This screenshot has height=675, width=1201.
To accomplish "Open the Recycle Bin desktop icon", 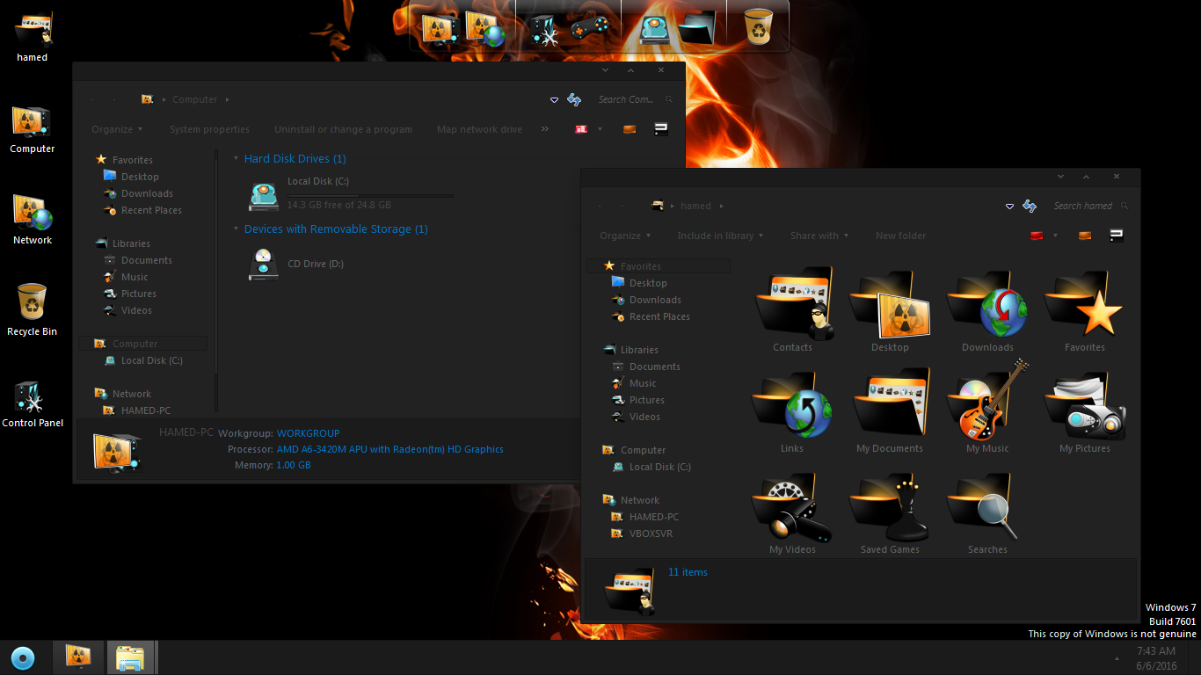I will 32,311.
